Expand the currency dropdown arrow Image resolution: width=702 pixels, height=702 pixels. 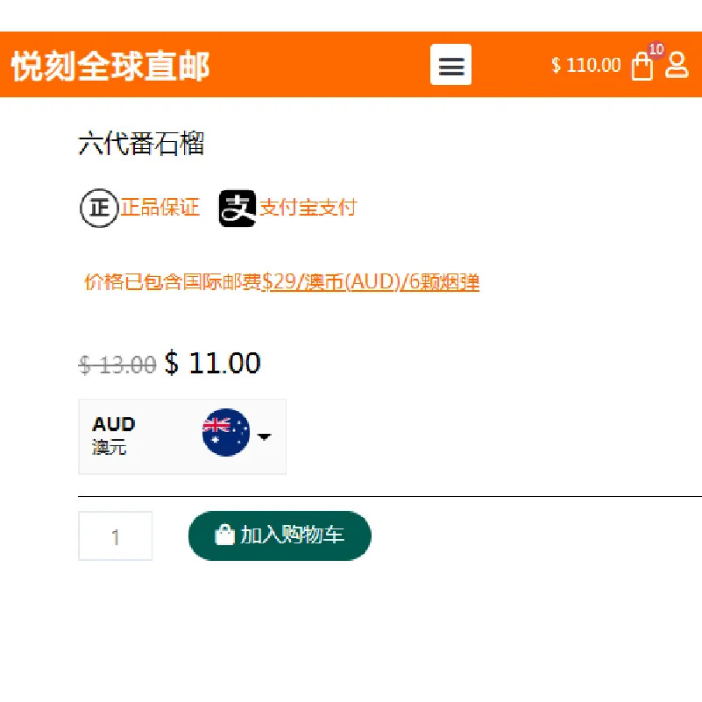click(x=264, y=436)
